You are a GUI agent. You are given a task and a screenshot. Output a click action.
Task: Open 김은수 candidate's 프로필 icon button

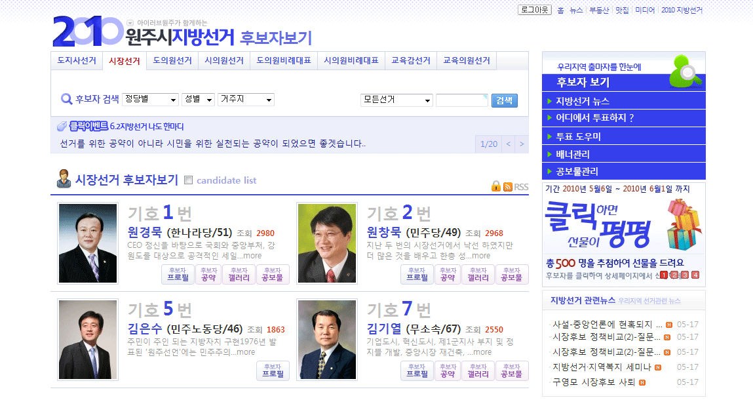[x=273, y=370]
